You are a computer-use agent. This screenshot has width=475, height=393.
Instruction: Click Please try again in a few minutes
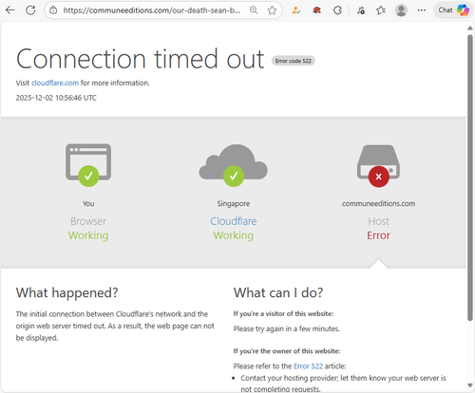point(287,328)
